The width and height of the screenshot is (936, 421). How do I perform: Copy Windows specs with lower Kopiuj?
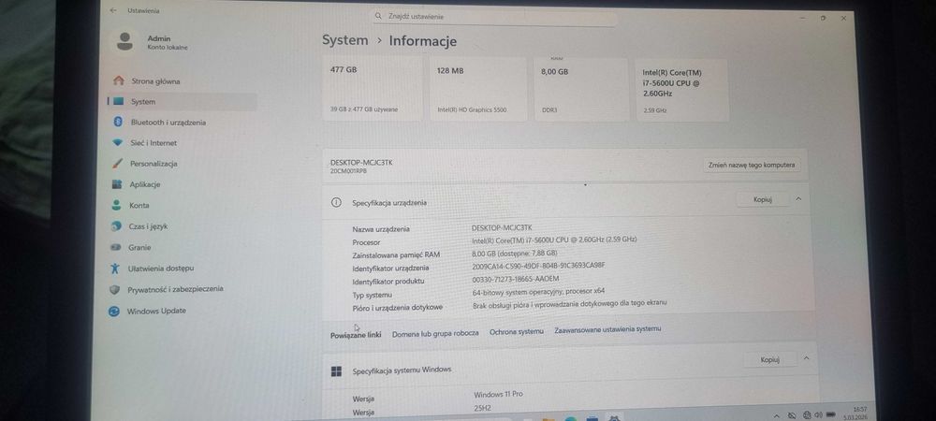click(x=769, y=359)
